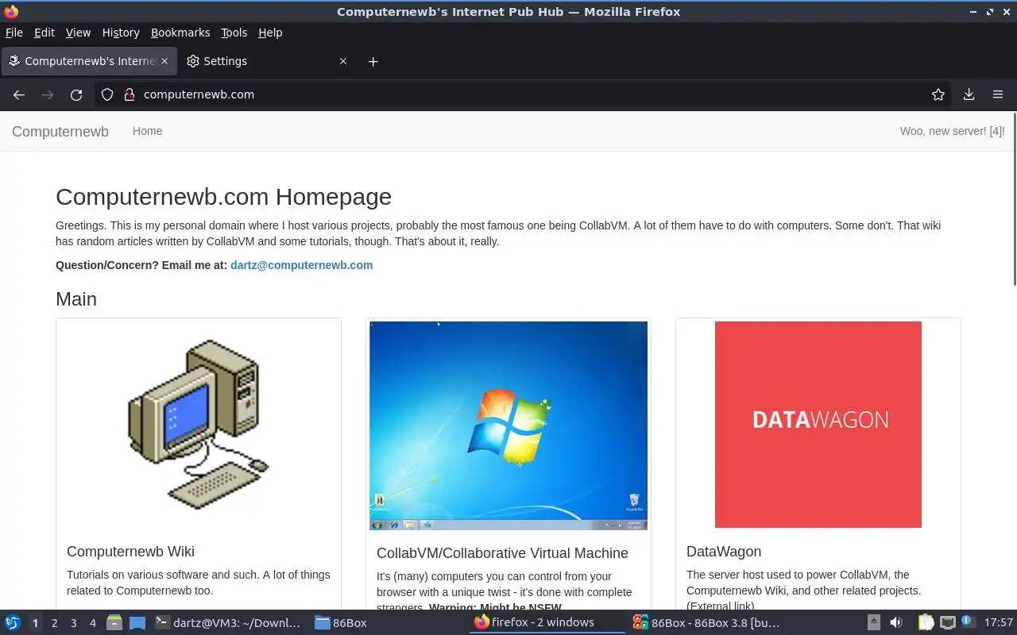Open the volume control tray icon
Image resolution: width=1017 pixels, height=635 pixels.
pos(896,622)
